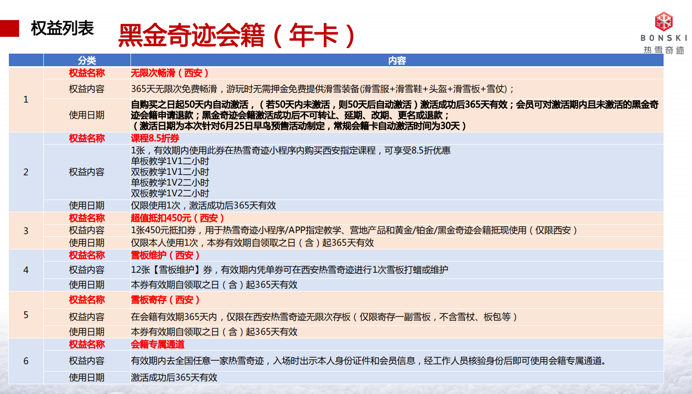
Task: Click benefit name '无限次畅滑（西安）'
Action: (170, 73)
